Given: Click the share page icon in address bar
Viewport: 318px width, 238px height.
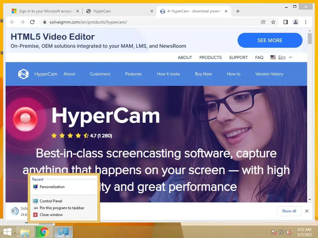Looking at the screenshot, I should click(263, 22).
